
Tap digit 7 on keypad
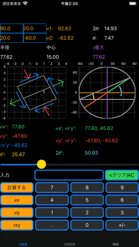pos(52,187)
